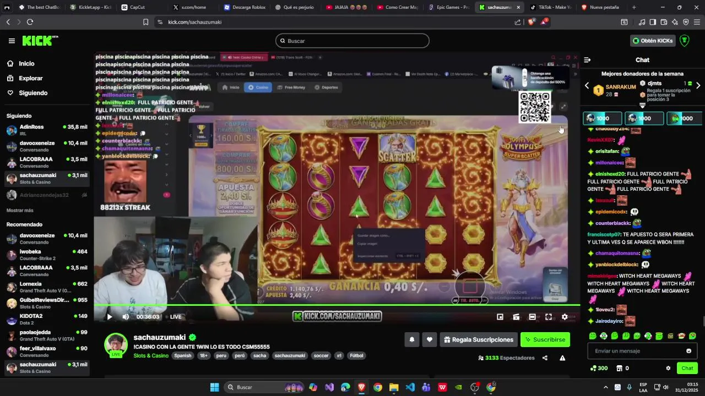Go to Inicio in the sidebar

[x=26, y=64]
